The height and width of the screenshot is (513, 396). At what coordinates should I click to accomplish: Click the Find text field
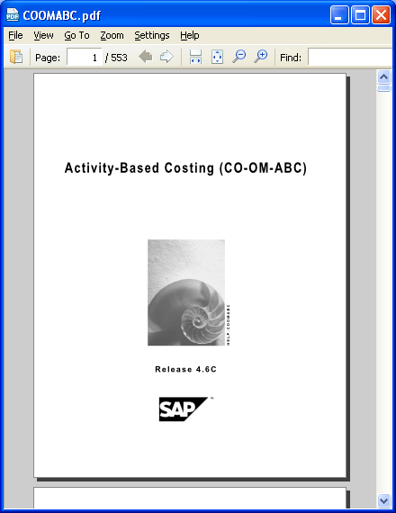350,58
